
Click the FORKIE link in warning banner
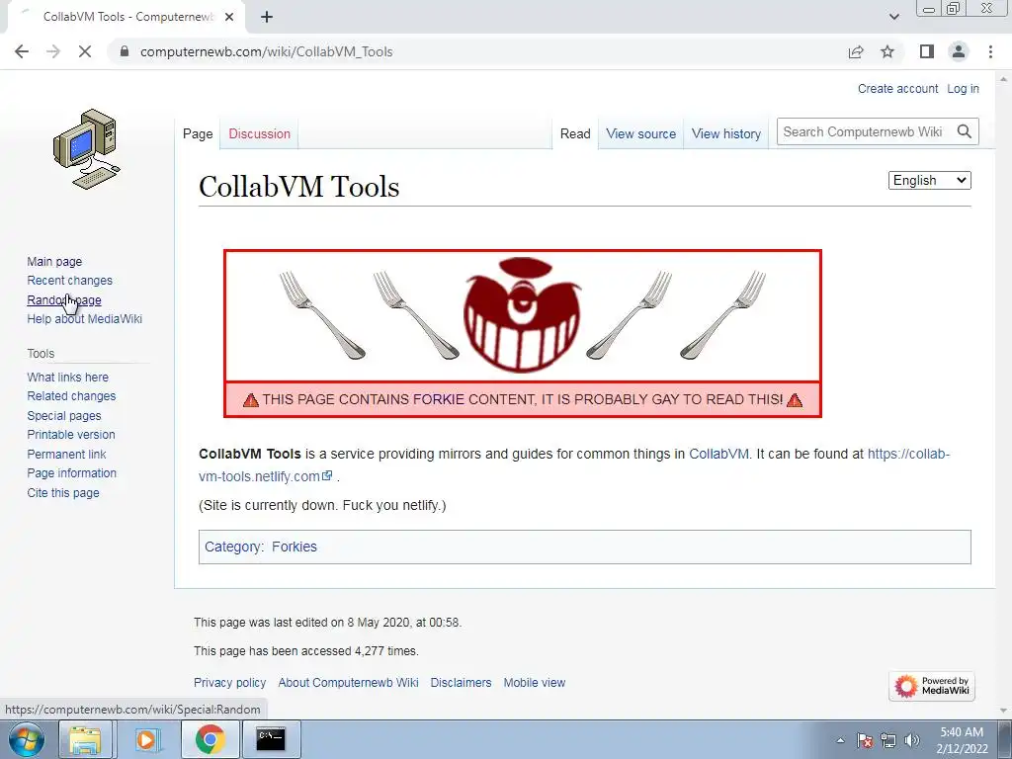(438, 399)
